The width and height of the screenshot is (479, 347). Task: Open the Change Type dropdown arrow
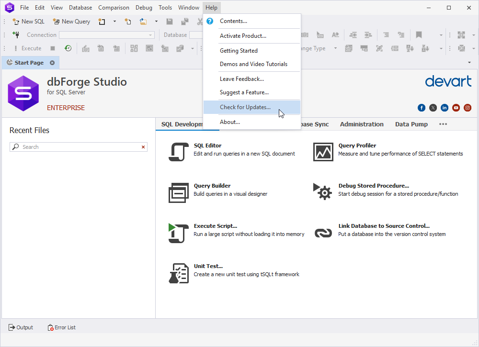click(335, 48)
